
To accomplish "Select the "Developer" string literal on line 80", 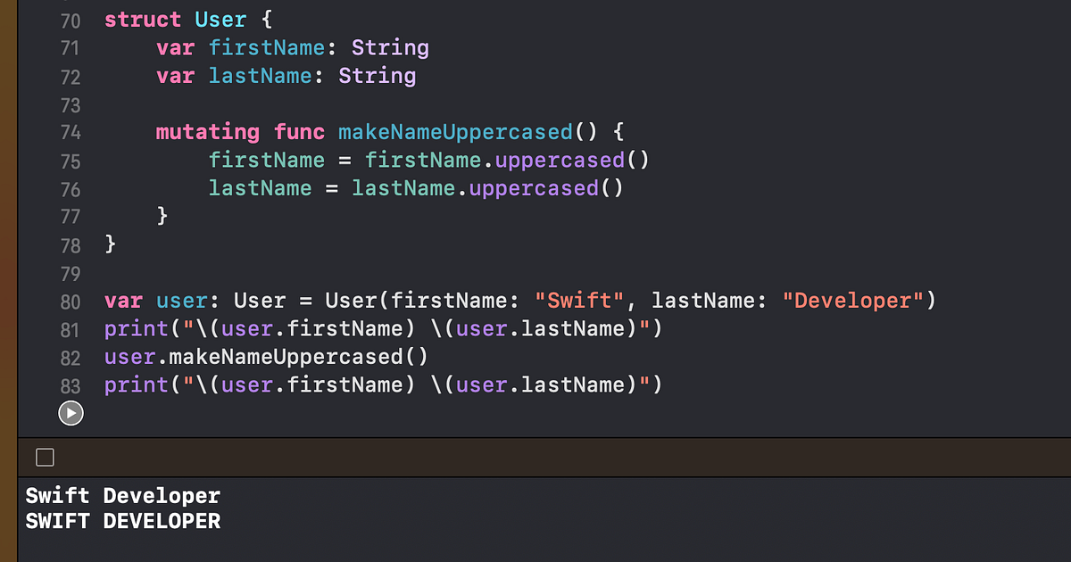I will pos(851,301).
